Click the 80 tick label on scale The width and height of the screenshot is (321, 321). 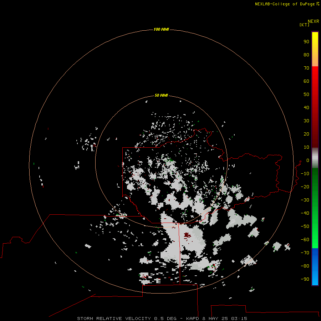306,55
